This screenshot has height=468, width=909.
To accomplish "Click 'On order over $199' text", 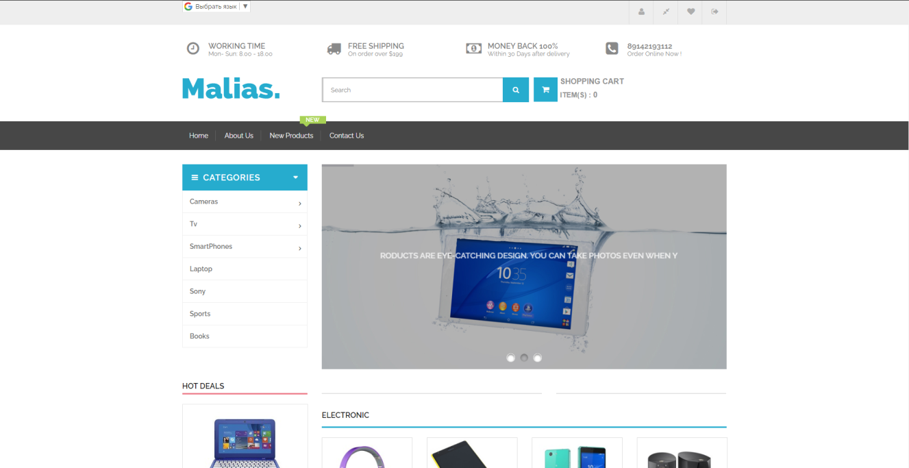I will tap(375, 54).
